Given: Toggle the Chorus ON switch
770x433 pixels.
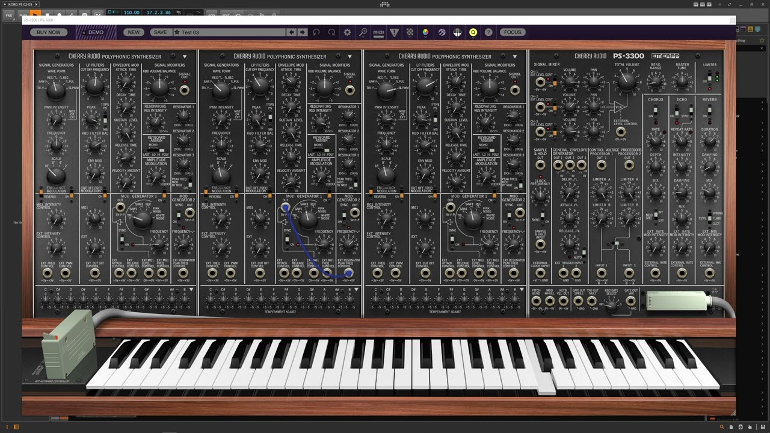Looking at the screenshot, I should coord(656,112).
